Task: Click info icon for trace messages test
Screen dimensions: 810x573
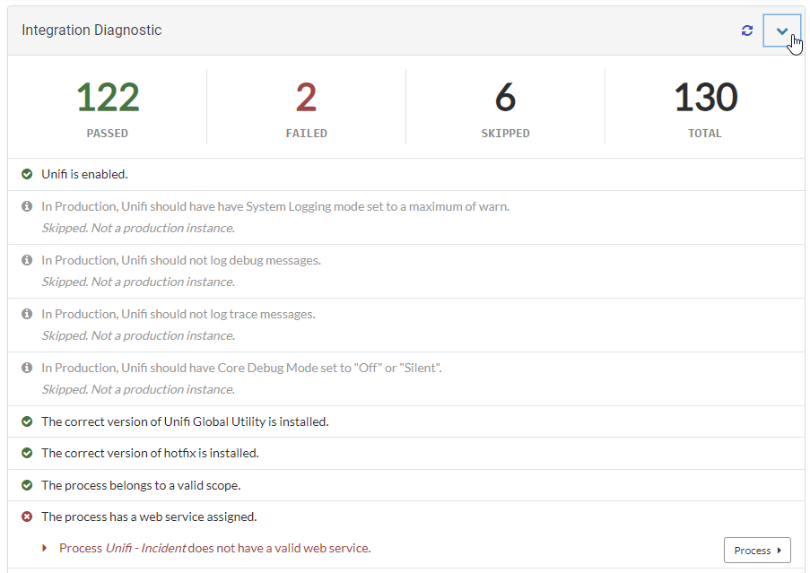Action: point(27,314)
